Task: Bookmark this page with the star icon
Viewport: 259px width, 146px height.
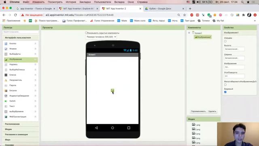Action: 185,15
